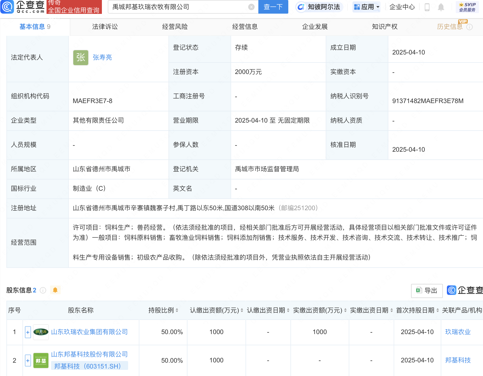Viewport: 483px width, 376px height.
Task: Open SVIP member services
Action: 467,7
